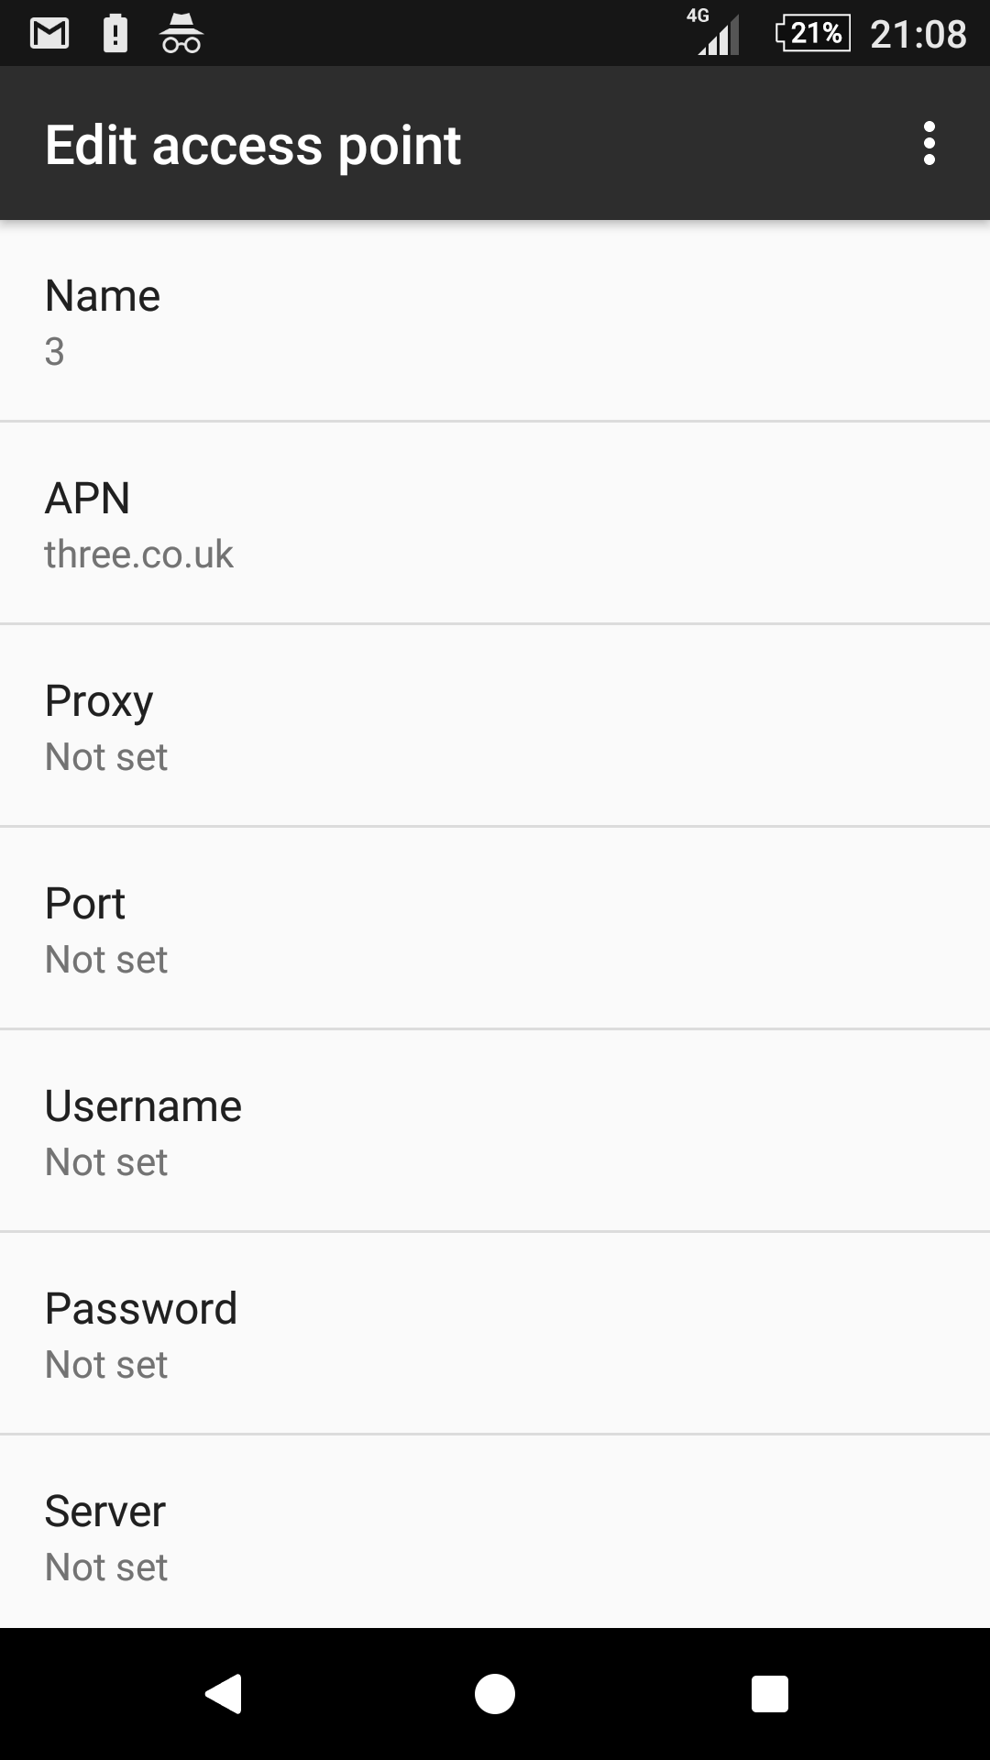
Task: Open the Port setting
Action: 495,929
